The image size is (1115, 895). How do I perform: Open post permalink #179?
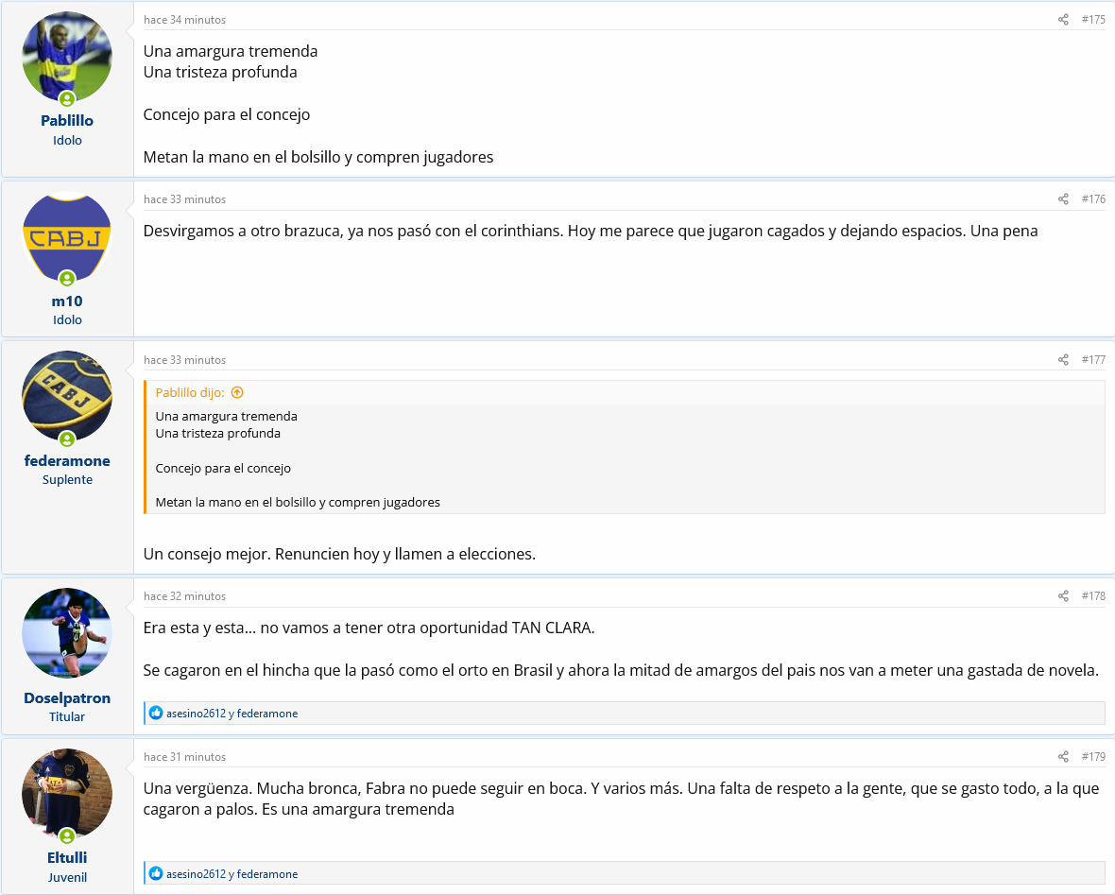pyautogui.click(x=1093, y=757)
